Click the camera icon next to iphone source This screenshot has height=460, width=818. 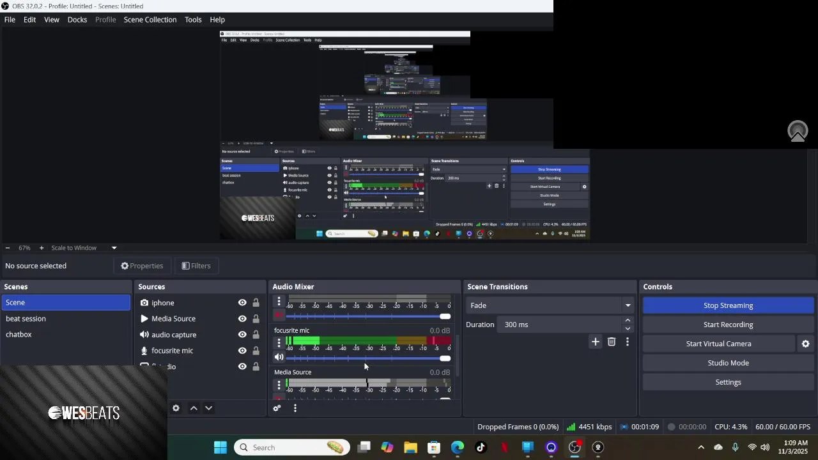(144, 303)
